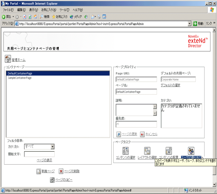Click the Stop loading icon
The width and height of the screenshot is (217, 194).
pos(25,17)
